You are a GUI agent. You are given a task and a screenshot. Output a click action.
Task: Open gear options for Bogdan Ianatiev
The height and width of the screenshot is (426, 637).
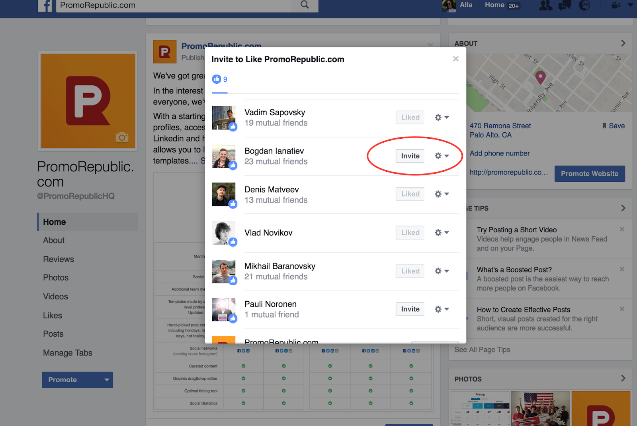coord(442,156)
